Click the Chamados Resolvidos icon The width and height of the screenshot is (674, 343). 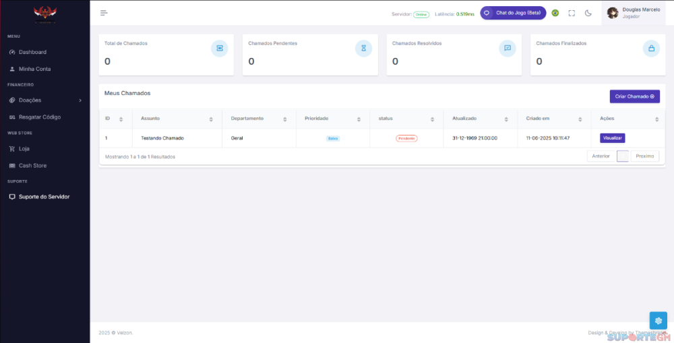click(x=508, y=49)
